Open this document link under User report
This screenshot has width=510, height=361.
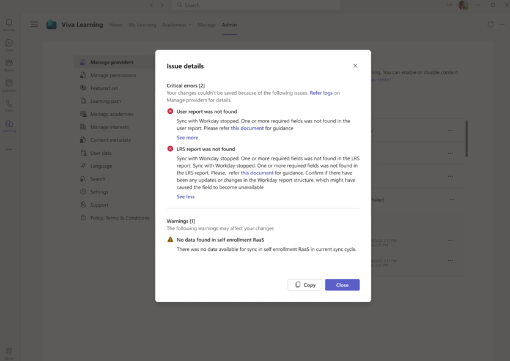[247, 128]
